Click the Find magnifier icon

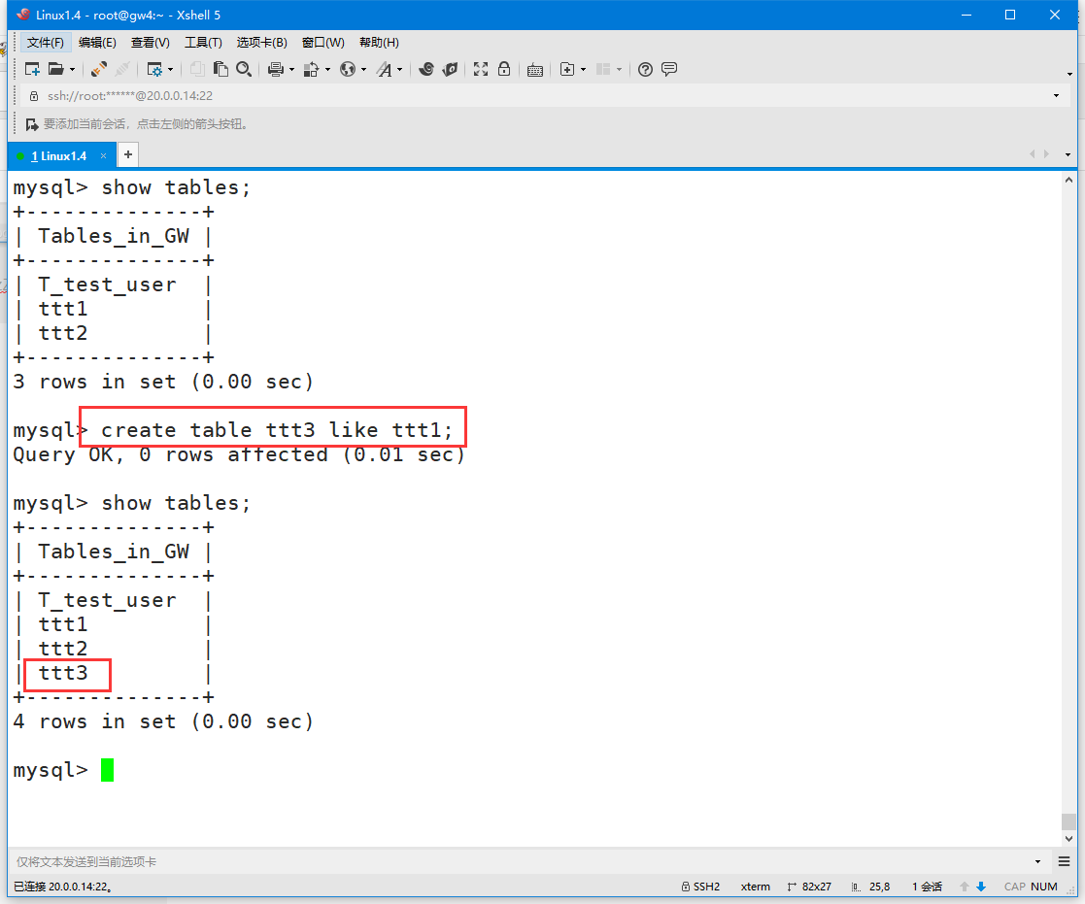244,69
